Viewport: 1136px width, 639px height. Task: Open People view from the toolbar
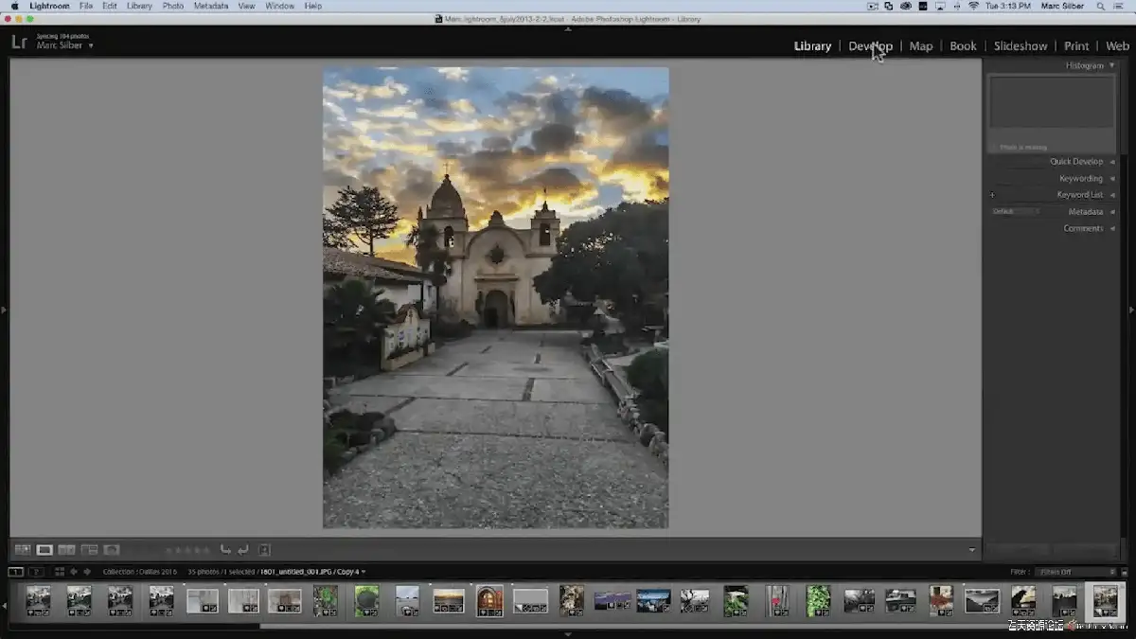click(x=112, y=549)
